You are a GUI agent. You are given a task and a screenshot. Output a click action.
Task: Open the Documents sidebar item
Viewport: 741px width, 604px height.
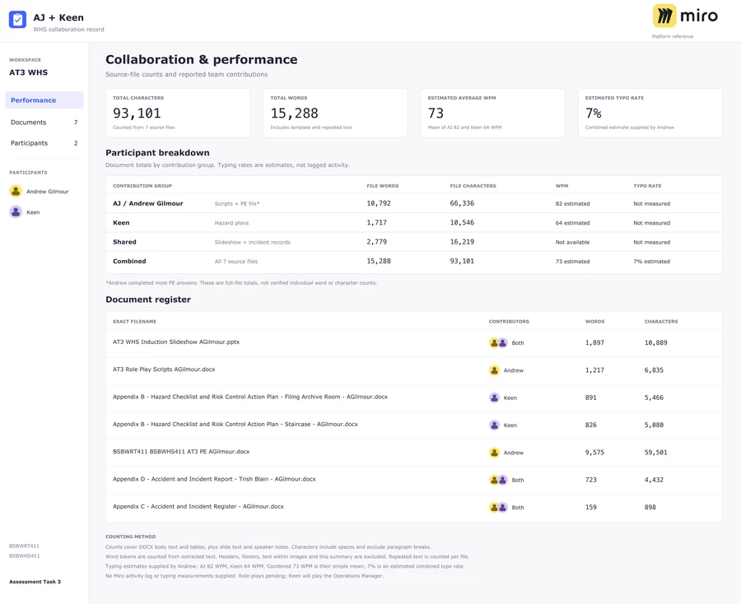tap(44, 122)
